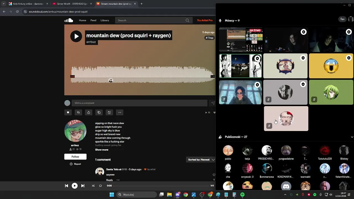354x199 pixels.
Task: Open the NA ŻYWO live stream tile
Action: coord(241,40)
